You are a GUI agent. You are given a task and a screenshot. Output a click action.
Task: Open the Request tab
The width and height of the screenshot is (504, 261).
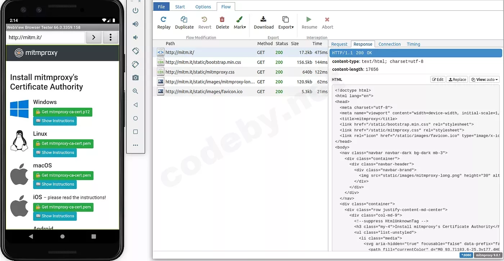339,44
